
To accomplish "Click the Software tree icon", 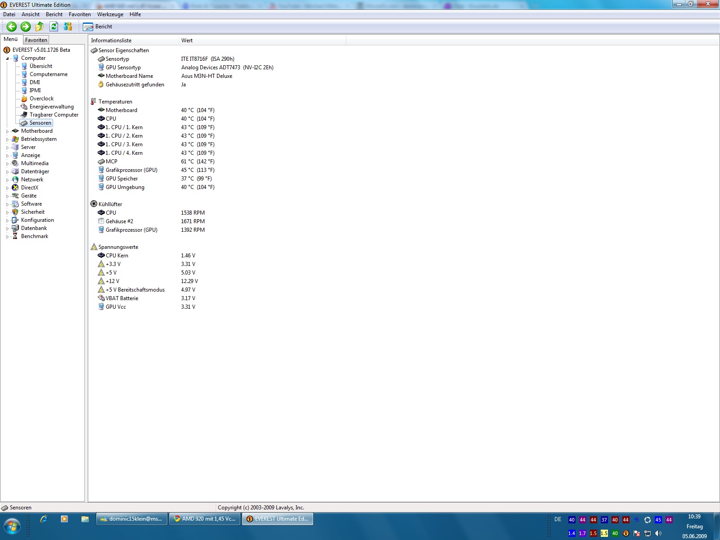I will point(15,204).
